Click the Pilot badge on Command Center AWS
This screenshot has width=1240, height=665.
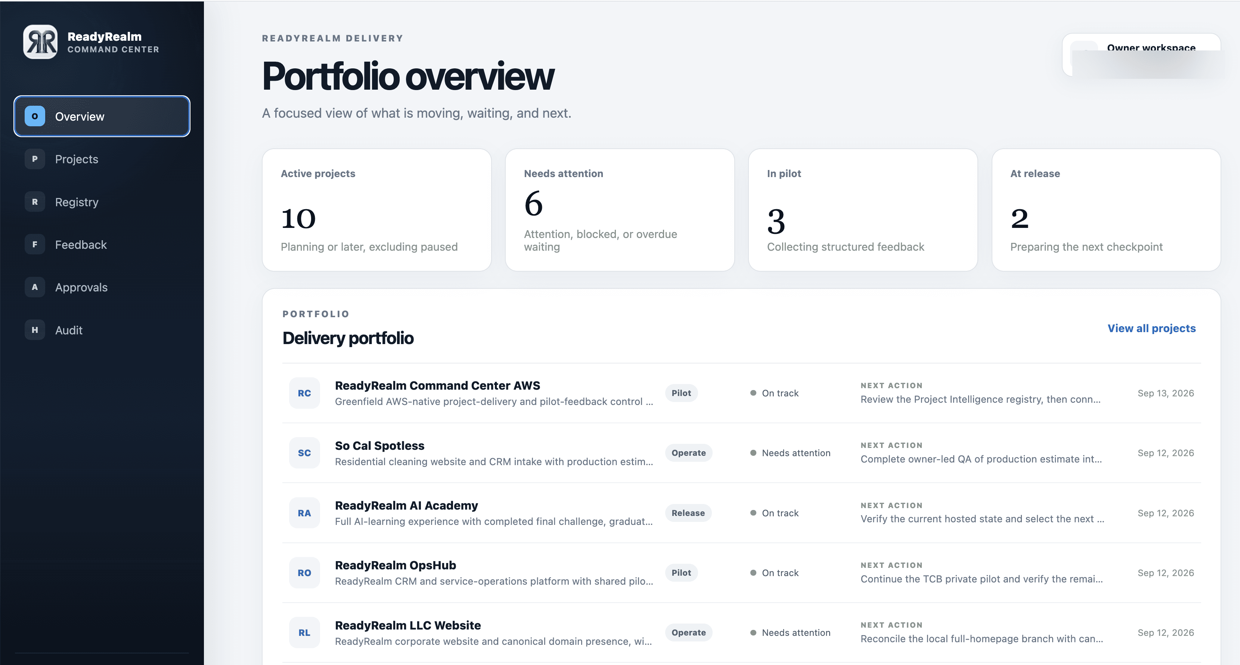(681, 393)
